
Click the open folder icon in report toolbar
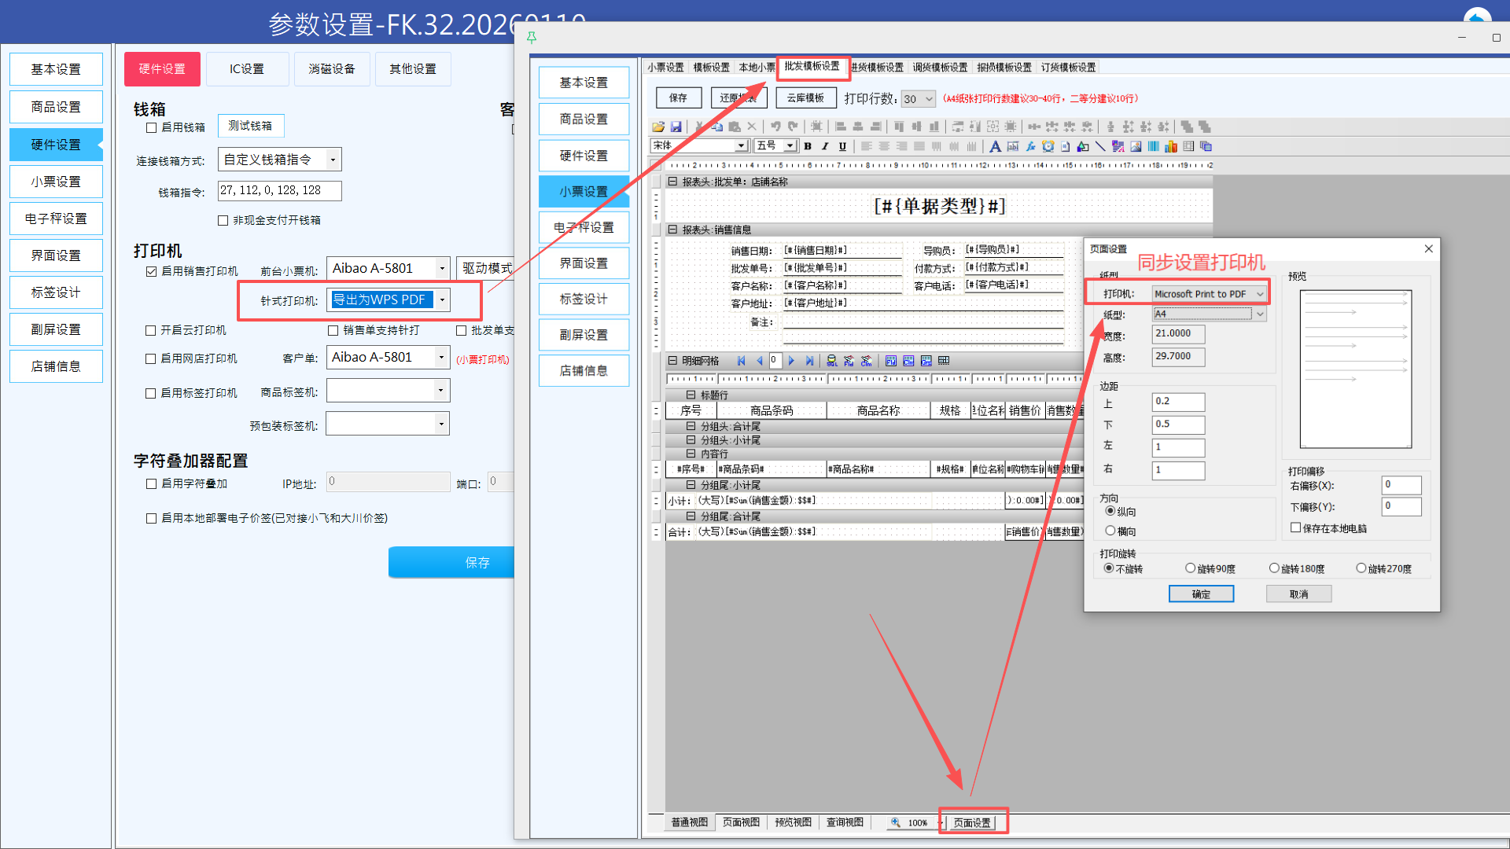click(658, 127)
